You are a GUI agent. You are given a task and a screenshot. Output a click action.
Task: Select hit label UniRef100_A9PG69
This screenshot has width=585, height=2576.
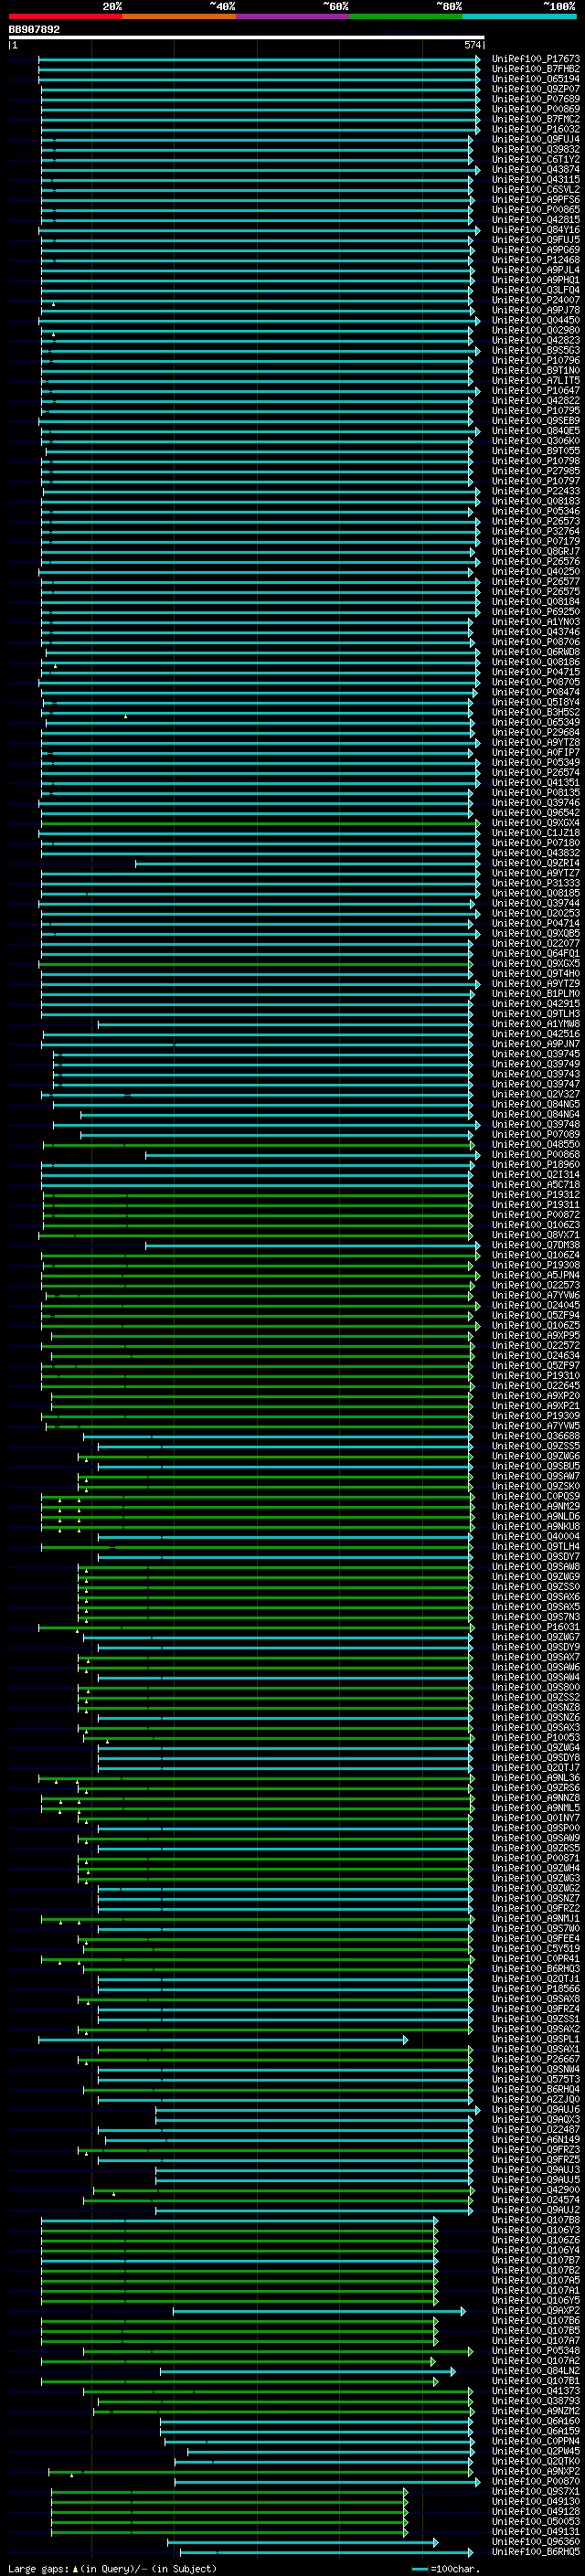coord(536,250)
